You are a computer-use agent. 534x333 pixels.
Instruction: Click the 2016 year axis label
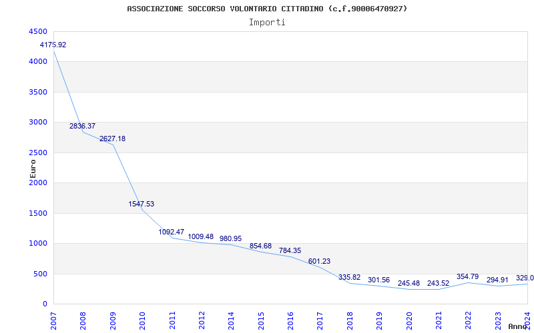[290, 320]
